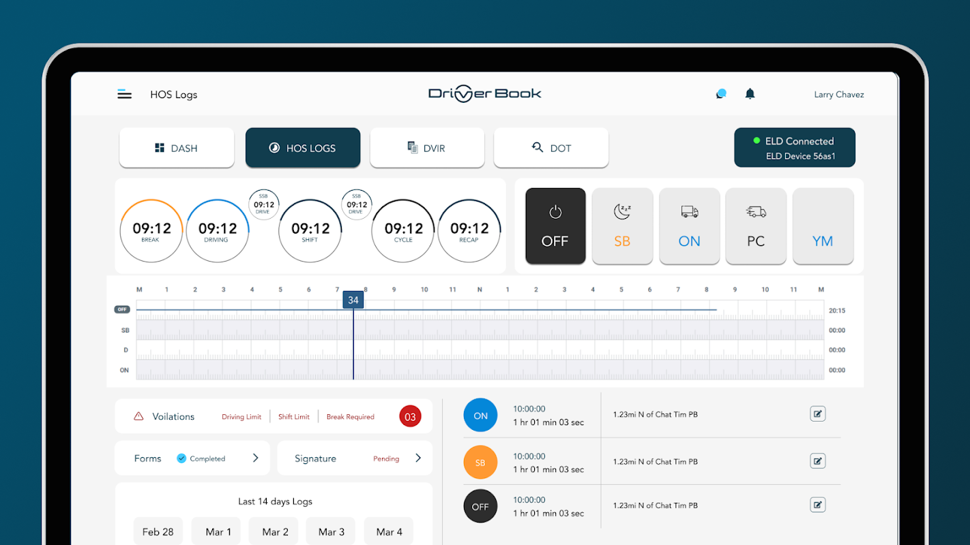
Task: Open the notifications bell
Action: coord(750,94)
